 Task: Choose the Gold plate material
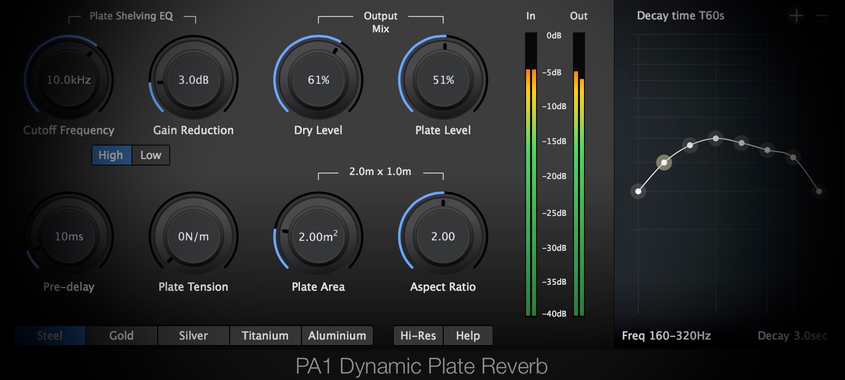pyautogui.click(x=122, y=336)
